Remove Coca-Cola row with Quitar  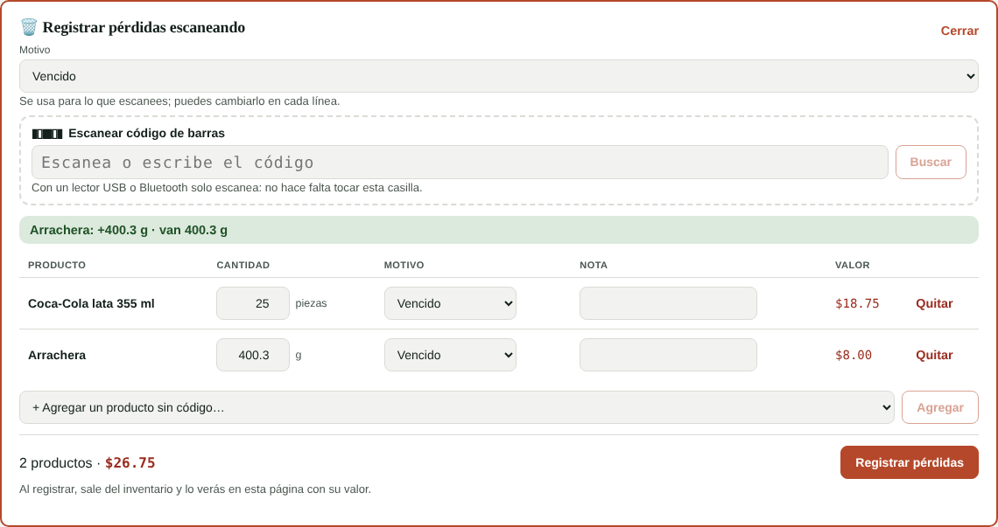(934, 303)
